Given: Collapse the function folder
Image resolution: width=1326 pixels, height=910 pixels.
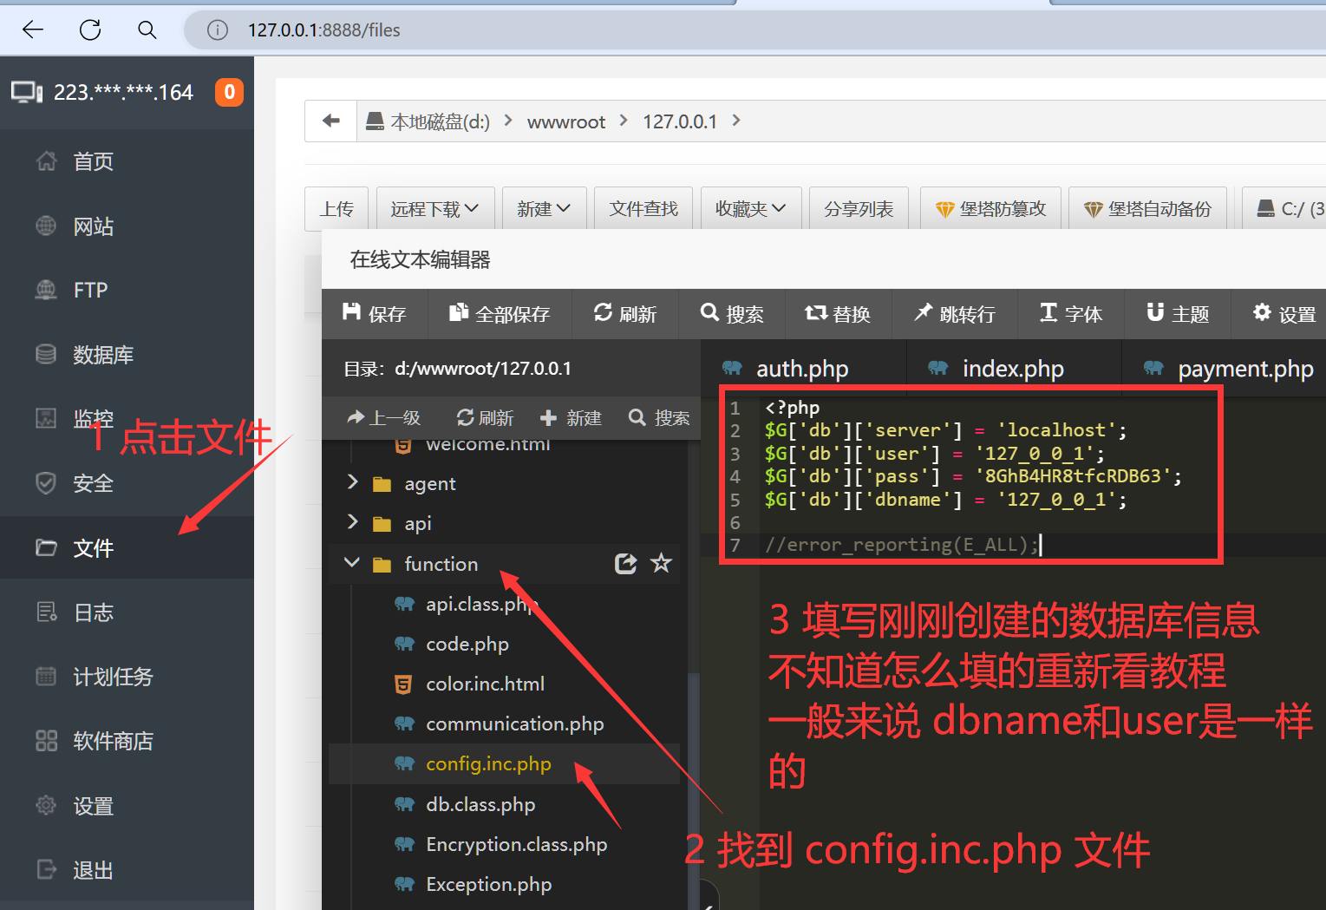Looking at the screenshot, I should pos(352,563).
